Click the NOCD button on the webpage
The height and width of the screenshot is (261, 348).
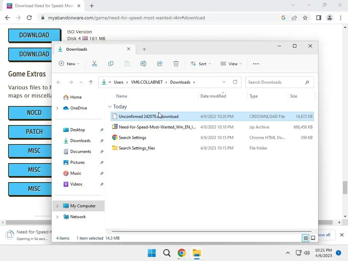[x=30, y=113]
